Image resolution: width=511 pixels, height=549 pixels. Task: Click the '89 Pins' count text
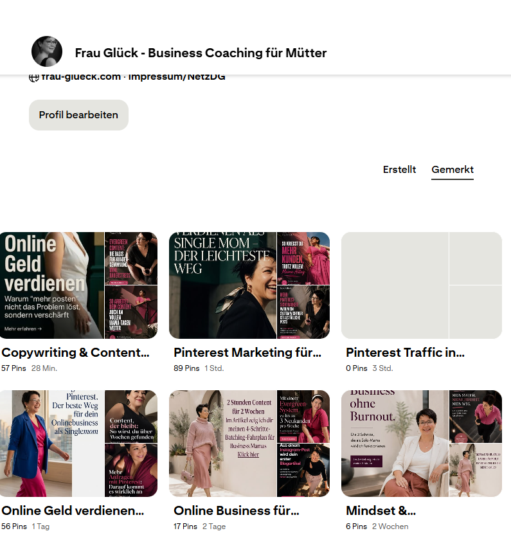186,368
